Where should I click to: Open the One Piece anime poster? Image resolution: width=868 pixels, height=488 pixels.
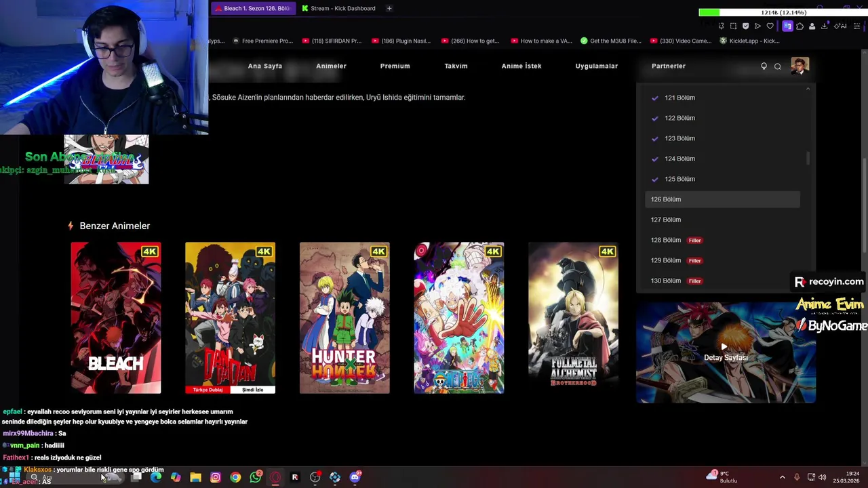(459, 318)
